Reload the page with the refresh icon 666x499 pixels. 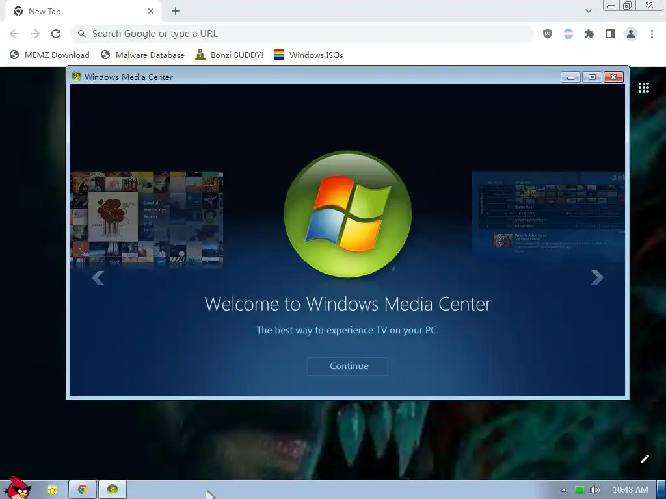tap(56, 34)
